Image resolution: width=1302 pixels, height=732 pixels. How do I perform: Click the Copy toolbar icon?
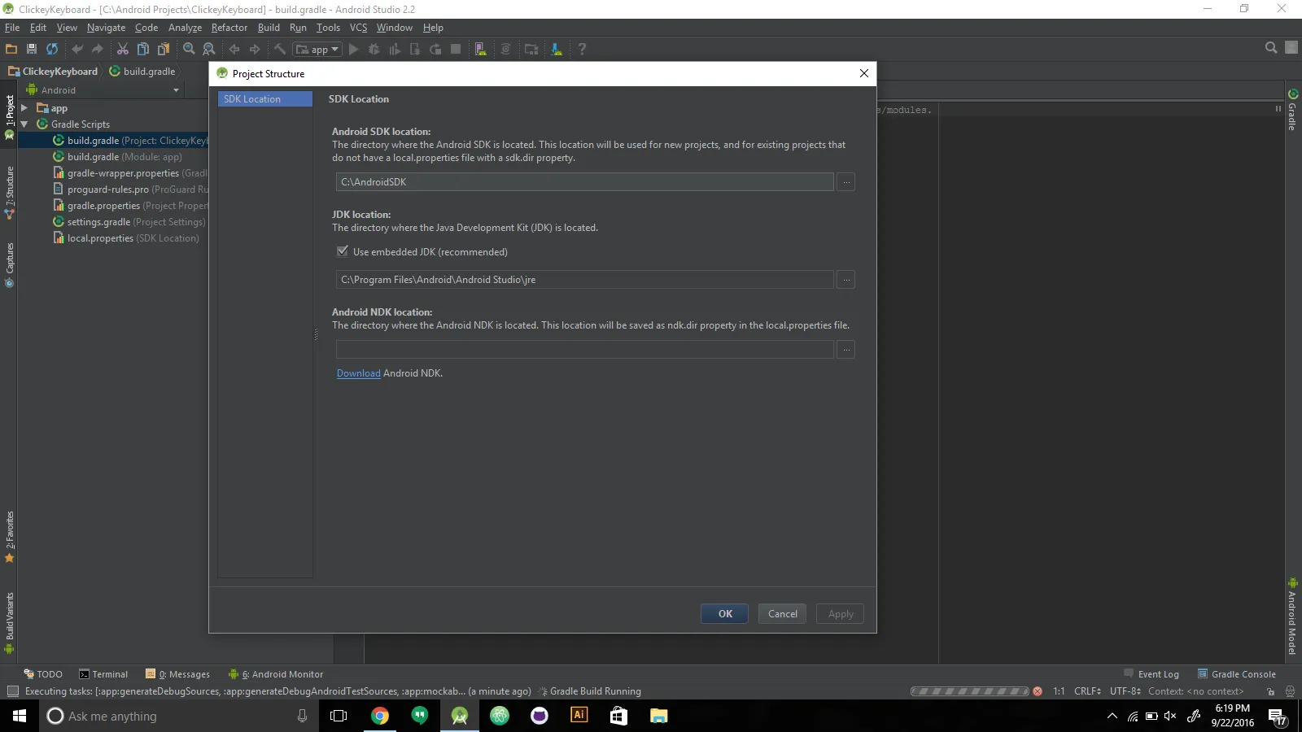(x=143, y=49)
